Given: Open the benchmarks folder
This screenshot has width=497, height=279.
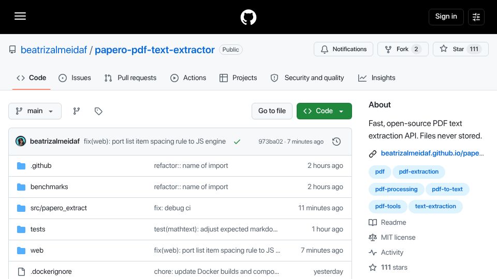Looking at the screenshot, I should (x=49, y=187).
